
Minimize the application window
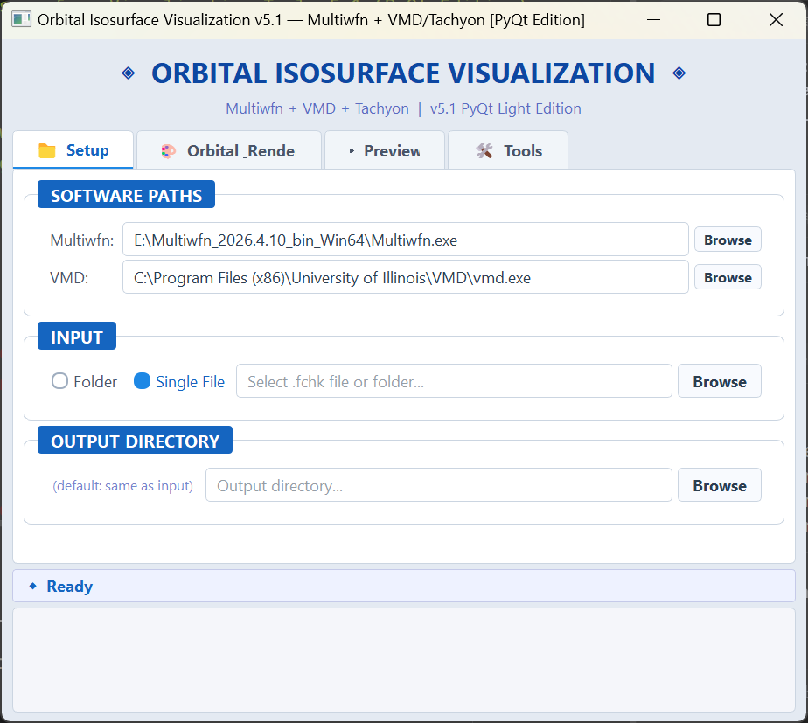pyautogui.click(x=653, y=20)
